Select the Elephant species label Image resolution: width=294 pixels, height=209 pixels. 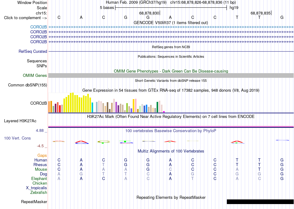pyautogui.click(x=39, y=178)
